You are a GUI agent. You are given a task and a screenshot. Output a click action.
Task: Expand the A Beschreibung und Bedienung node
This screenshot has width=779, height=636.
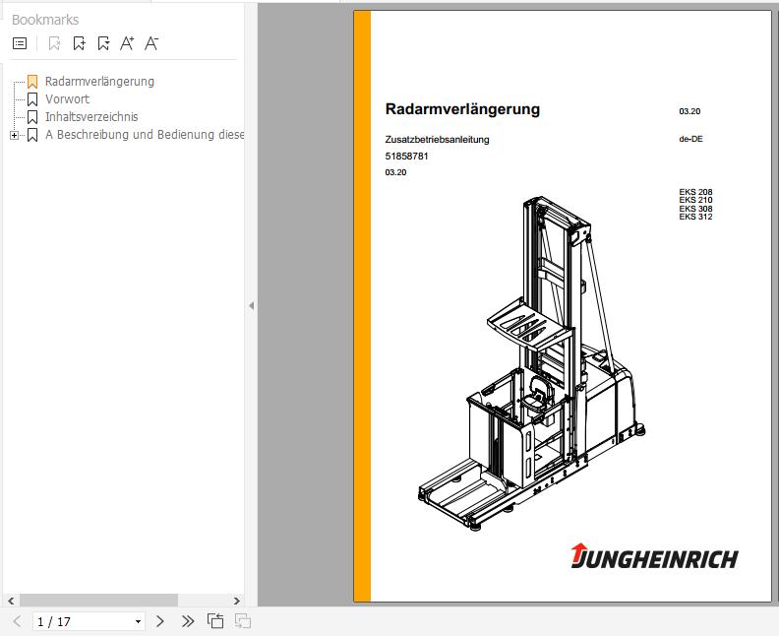click(15, 135)
